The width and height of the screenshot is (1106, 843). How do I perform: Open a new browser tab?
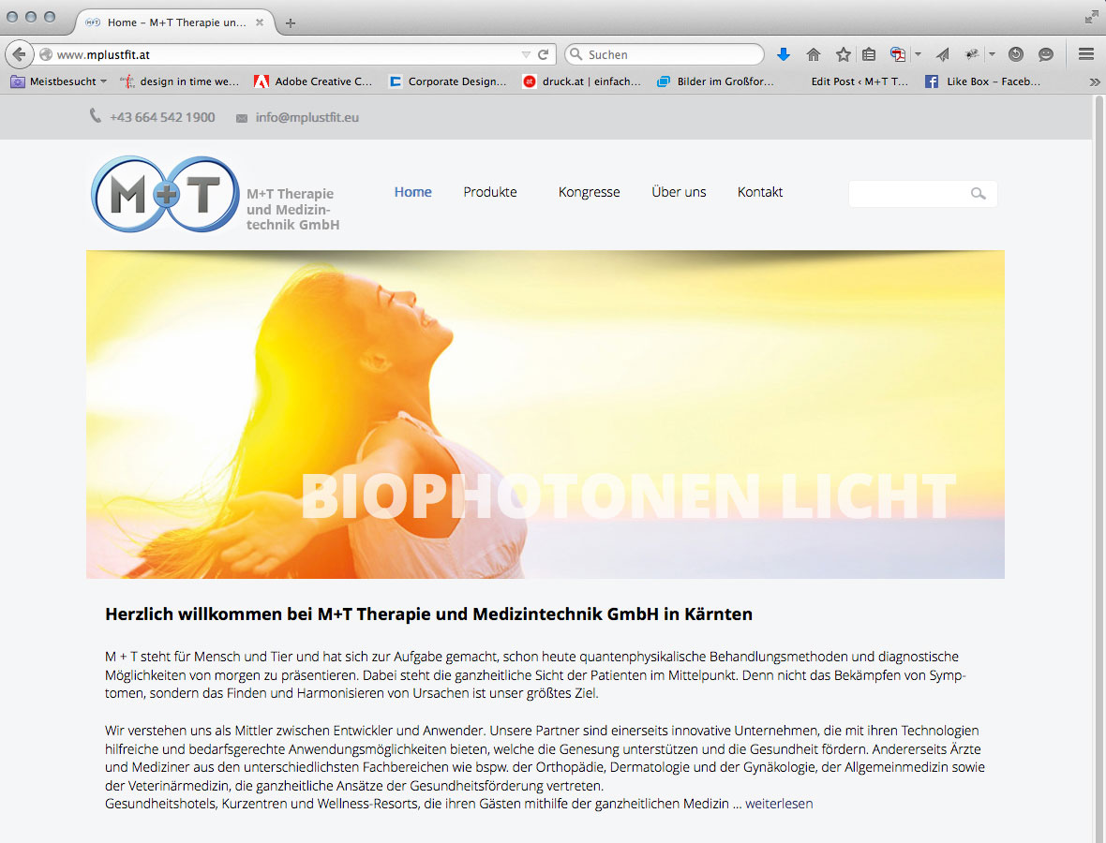(x=290, y=22)
